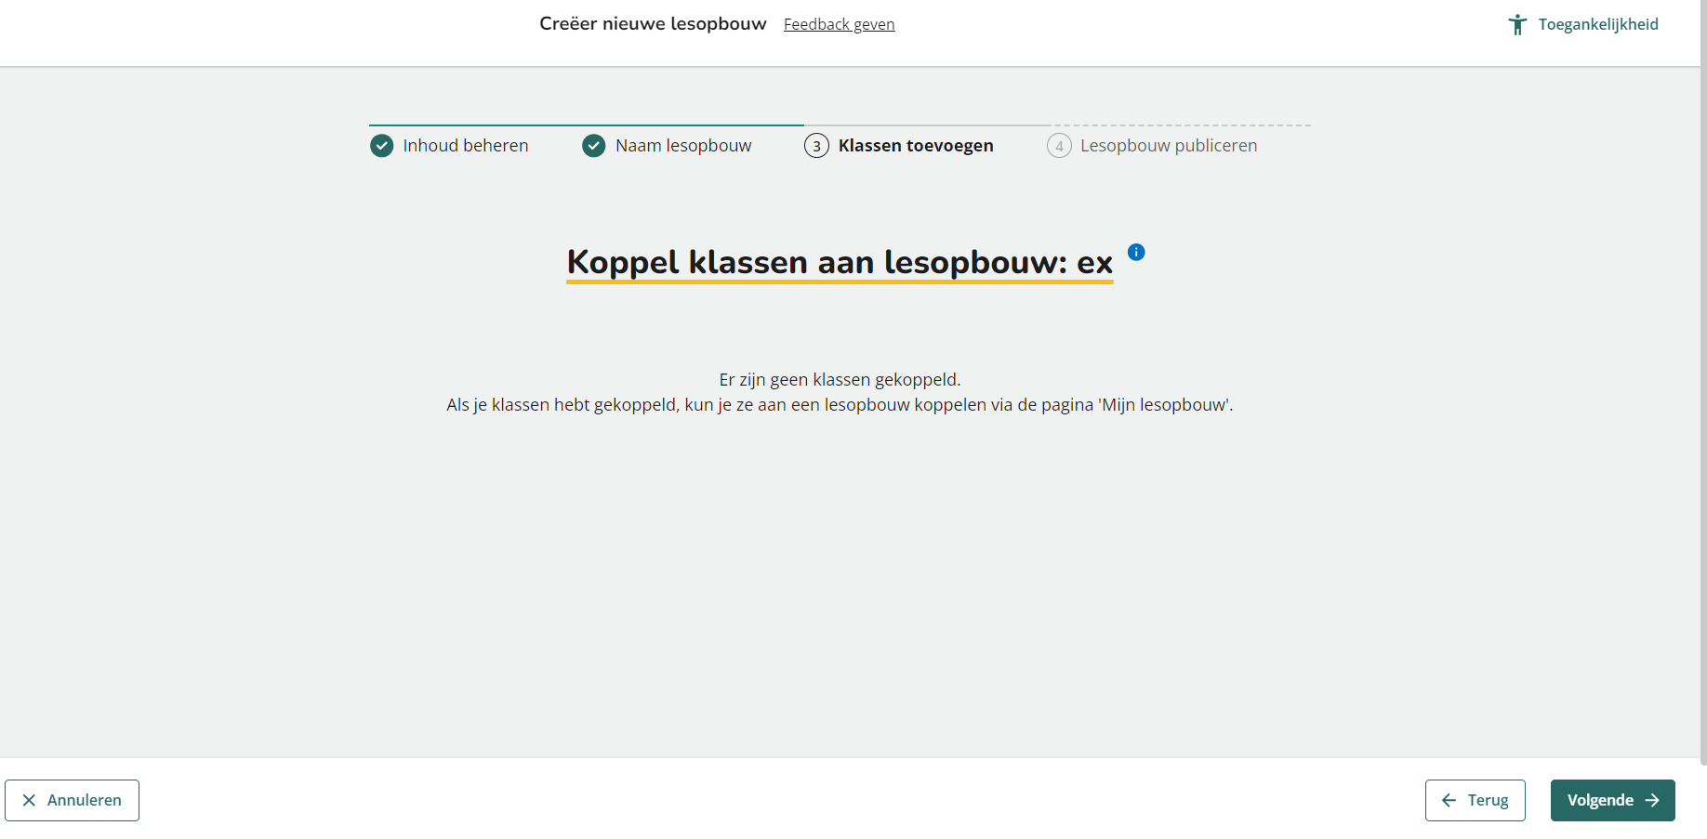The height and width of the screenshot is (839, 1707).
Task: Go back with the Terug button
Action: [1475, 800]
